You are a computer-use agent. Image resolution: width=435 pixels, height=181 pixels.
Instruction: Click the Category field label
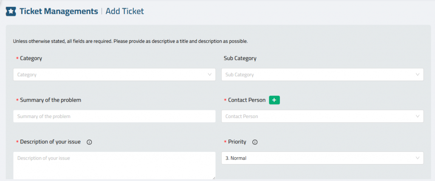click(31, 58)
